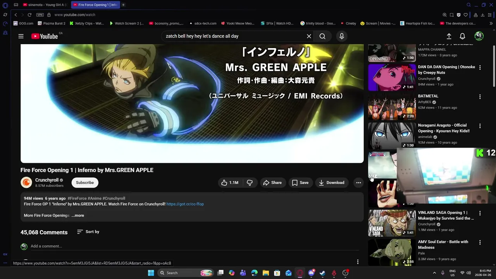Open the Cineby bookmark
The image size is (496, 279).
click(x=348, y=23)
